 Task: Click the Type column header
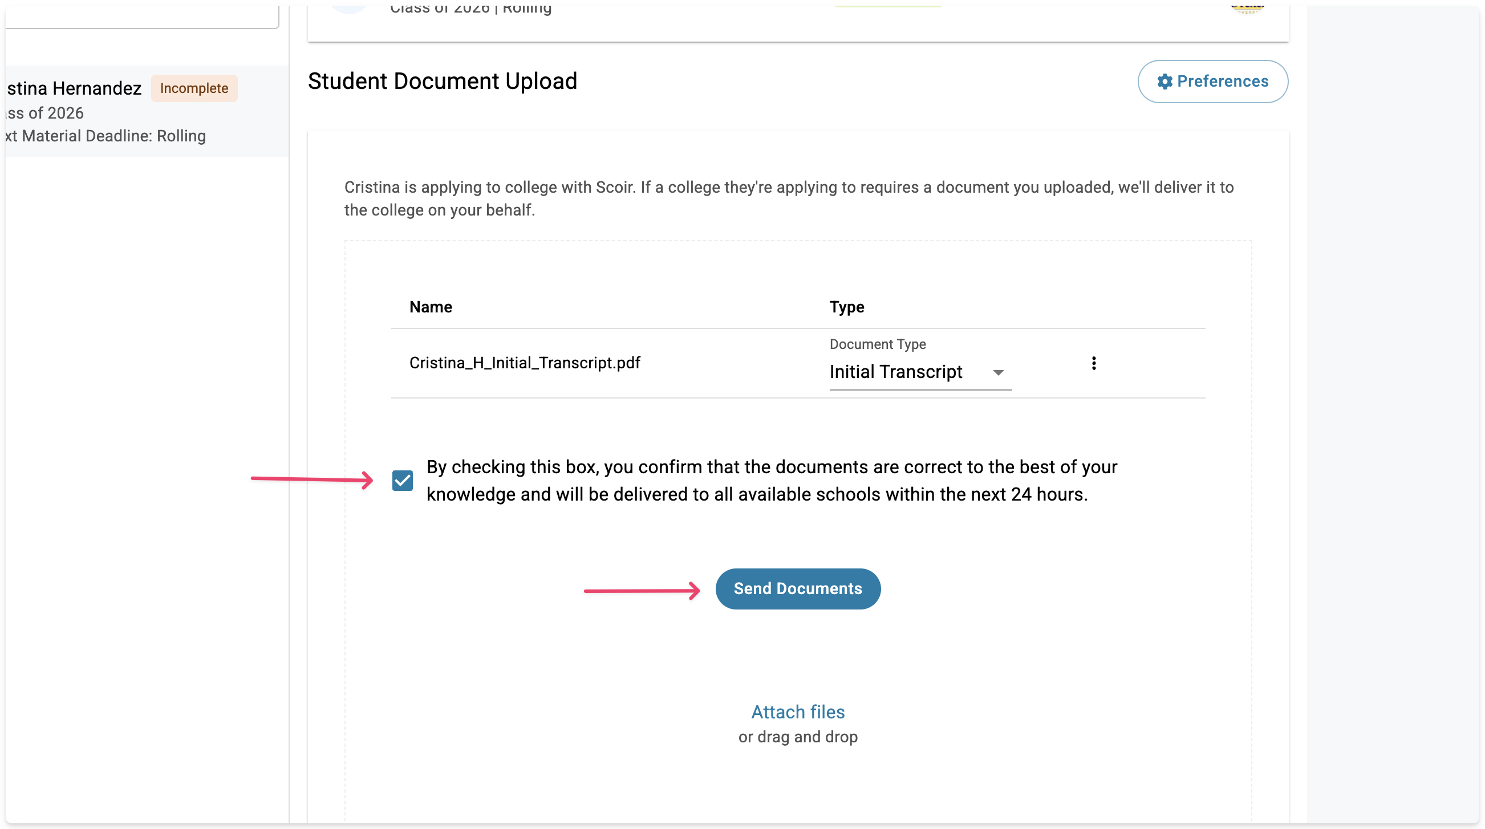pos(846,307)
